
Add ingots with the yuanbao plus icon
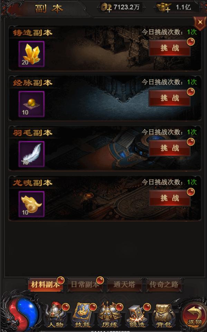click(x=164, y=8)
